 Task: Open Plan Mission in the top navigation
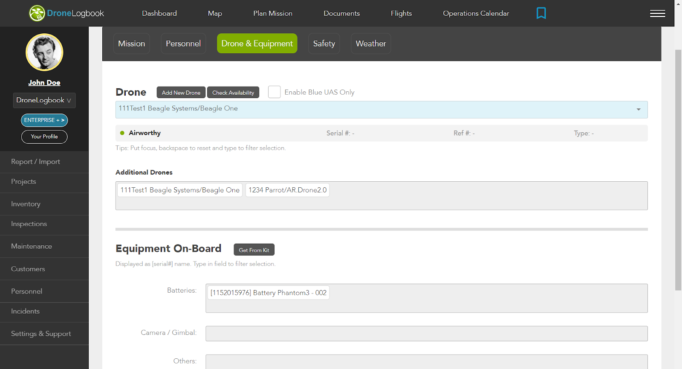coord(273,13)
